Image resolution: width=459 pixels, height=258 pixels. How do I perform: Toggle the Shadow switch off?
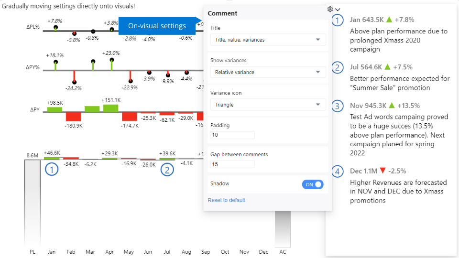(313, 184)
